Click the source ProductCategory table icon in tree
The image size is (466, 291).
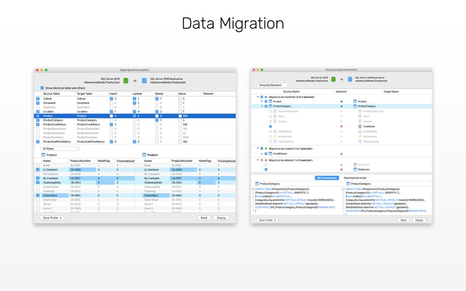coord(270,107)
